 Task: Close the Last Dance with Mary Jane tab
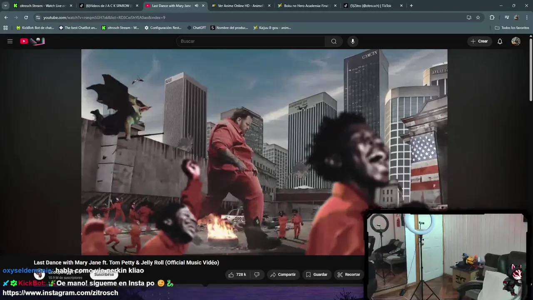203,6
